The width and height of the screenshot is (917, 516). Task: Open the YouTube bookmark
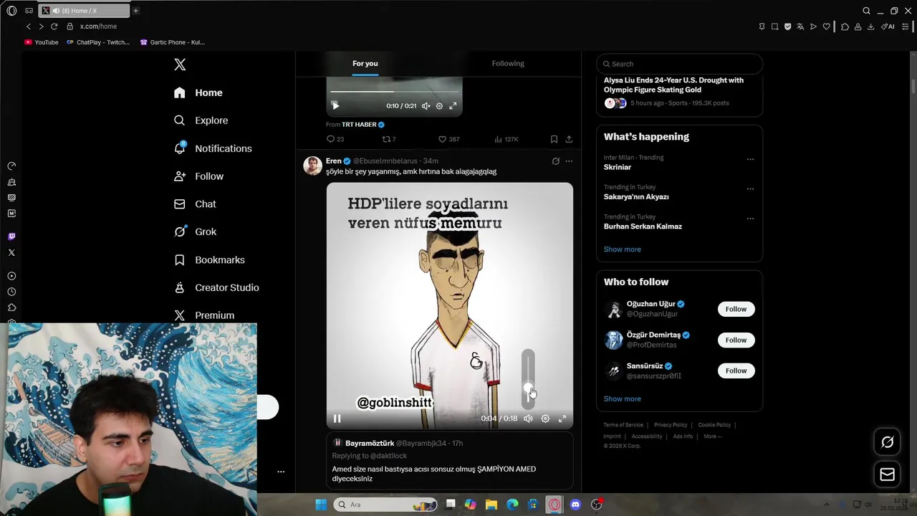[42, 42]
